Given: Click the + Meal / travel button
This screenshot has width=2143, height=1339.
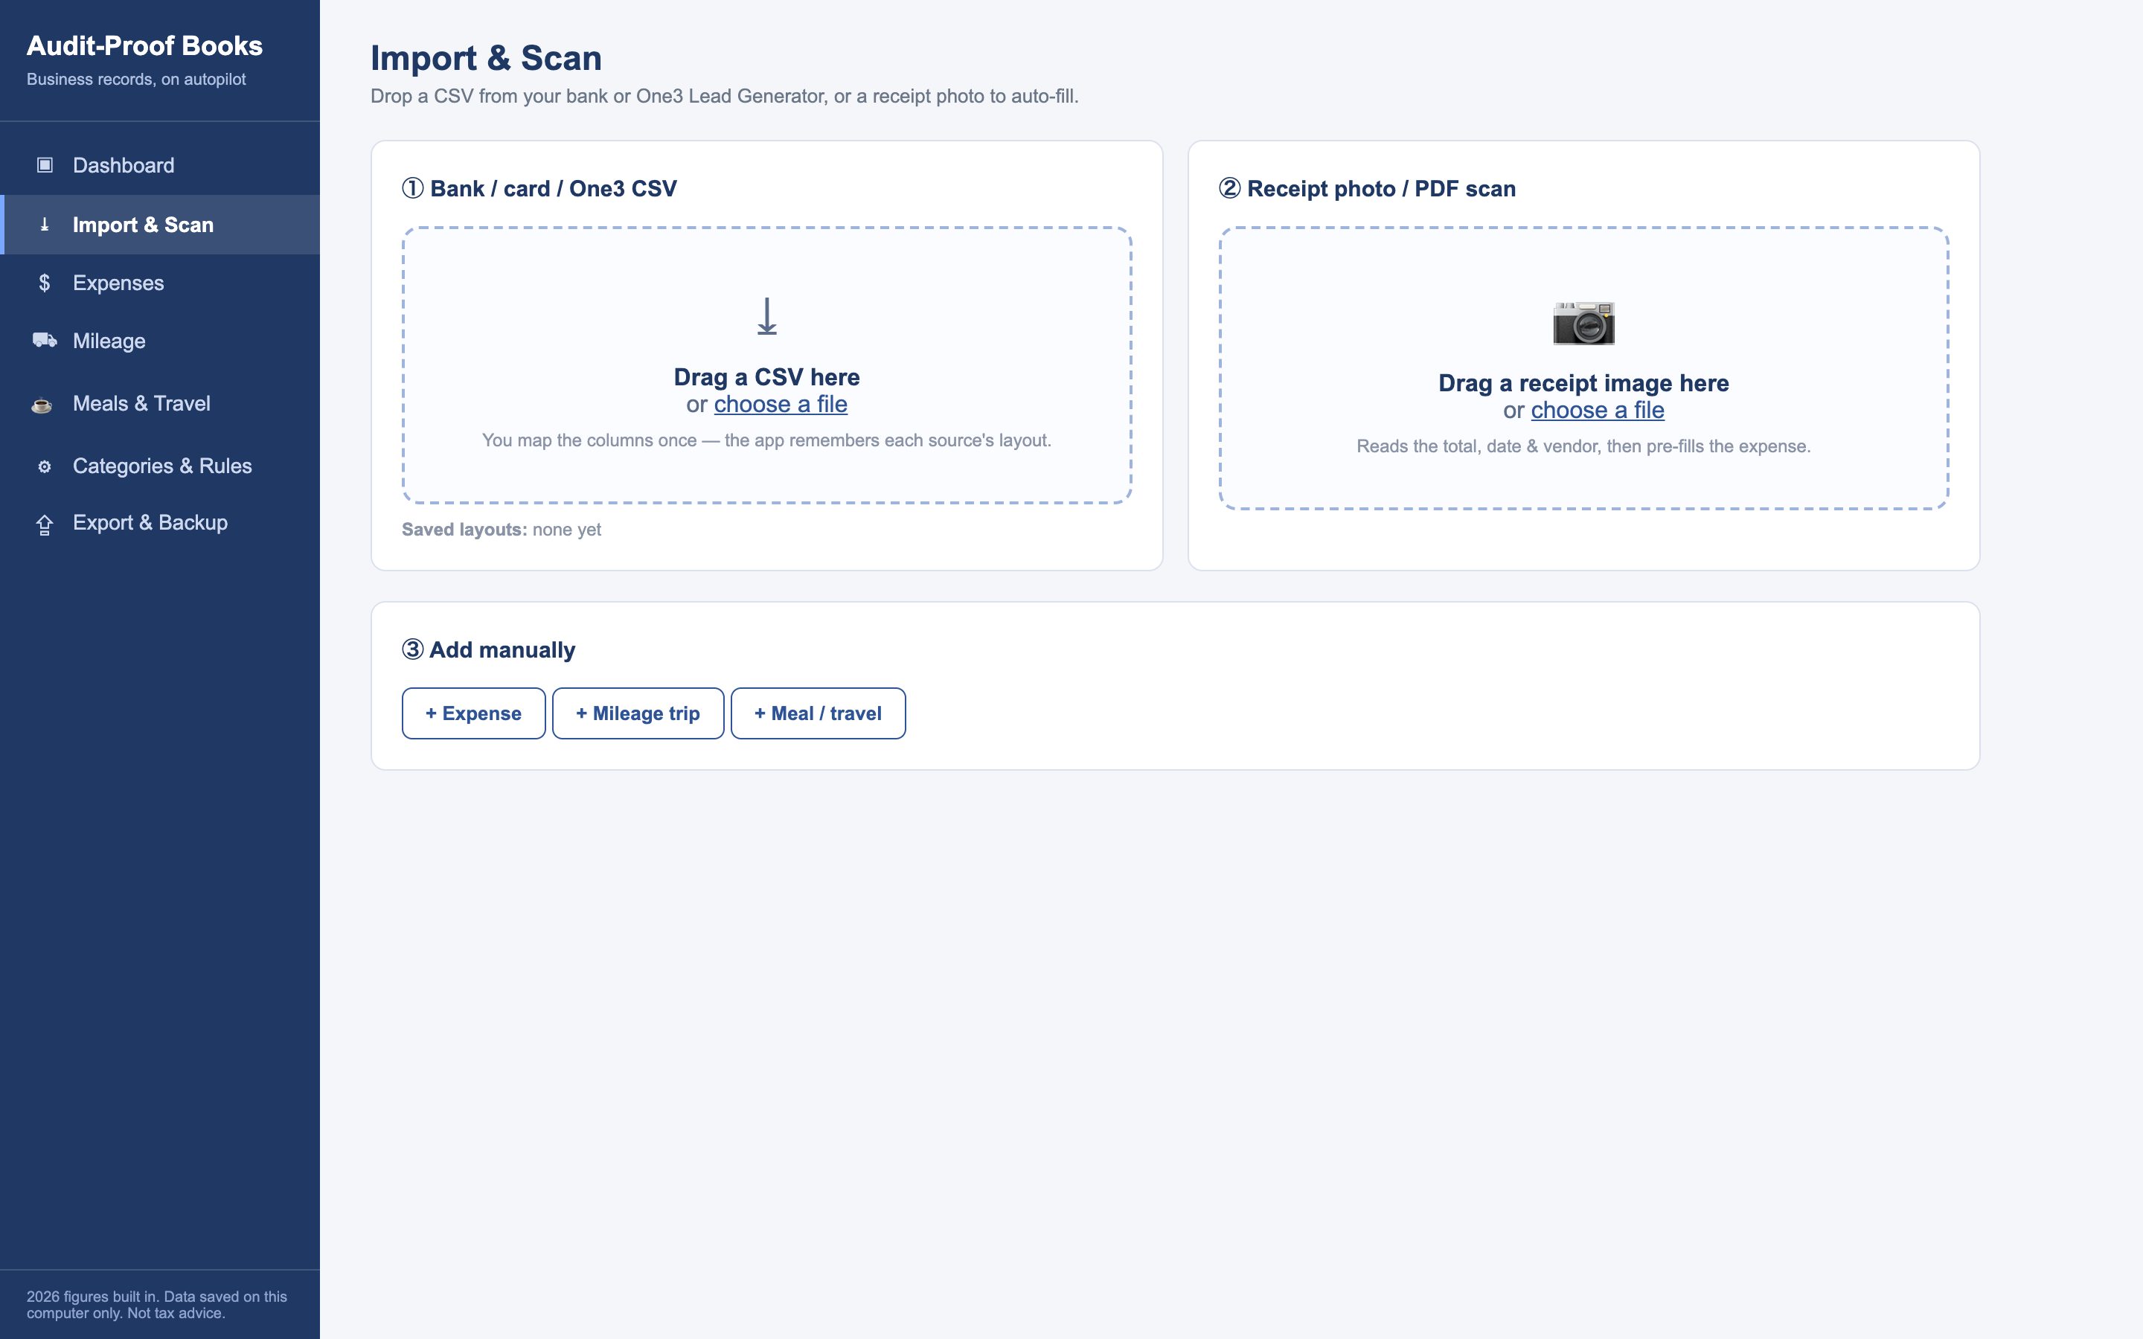Looking at the screenshot, I should (x=819, y=713).
